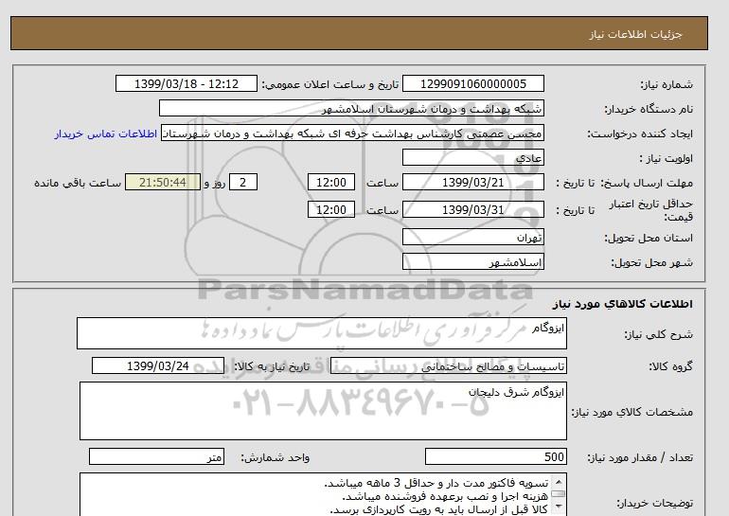Viewport: 729px width, 516px height.
Task: Click the buyer notes scrollbar thumb
Action: [x=558, y=493]
